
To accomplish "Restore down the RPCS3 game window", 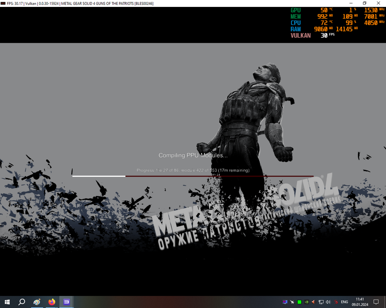I will click(x=365, y=3).
